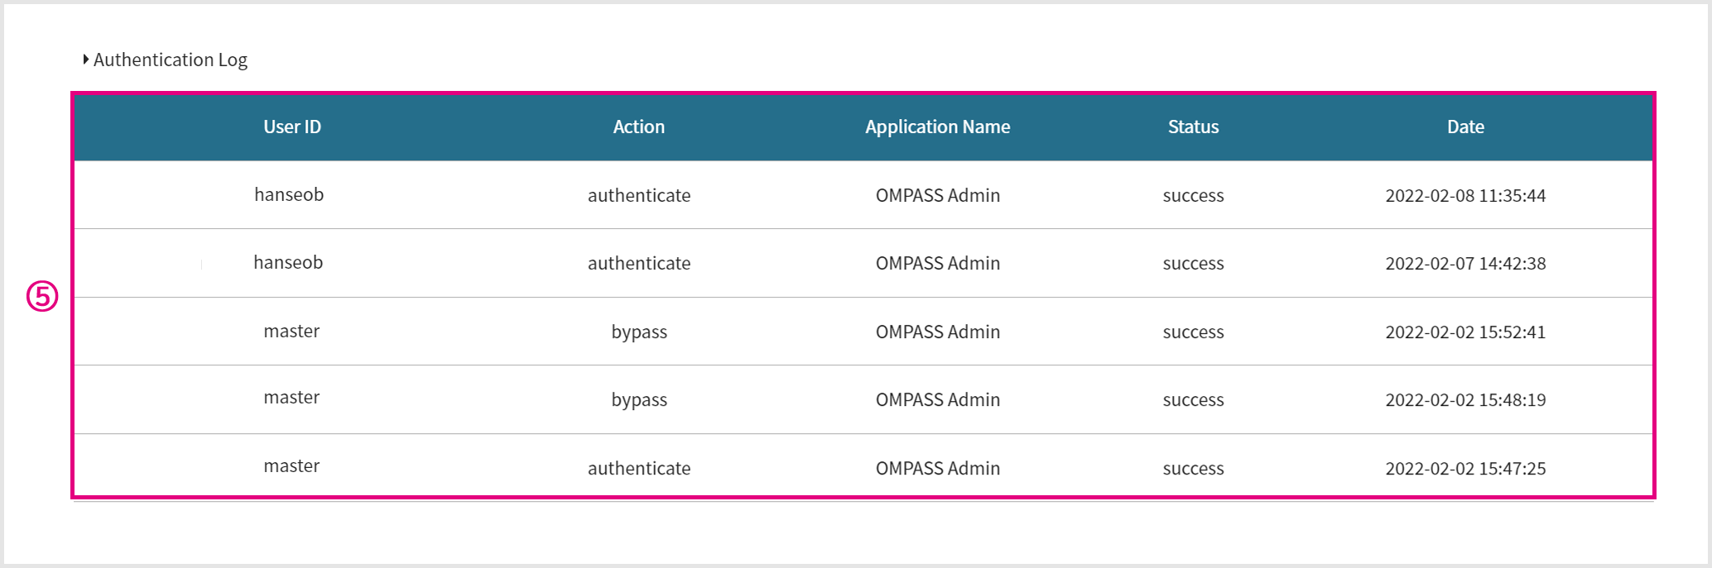
Task: Sort by the Date column header
Action: click(x=1465, y=126)
